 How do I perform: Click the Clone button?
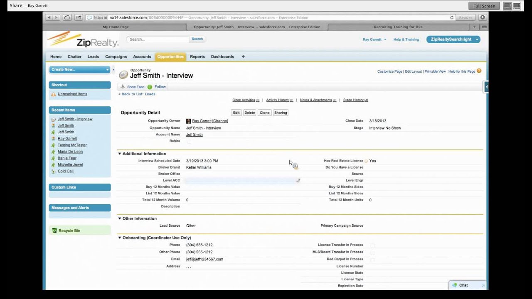click(264, 113)
